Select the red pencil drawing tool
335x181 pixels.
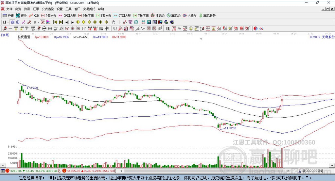click(5, 29)
